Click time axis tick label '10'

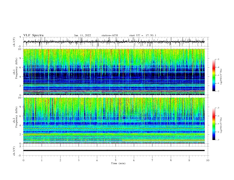[x=208, y=160]
